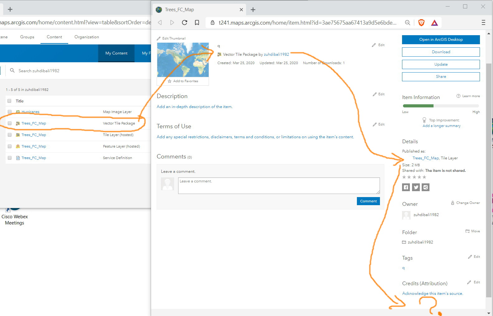Image resolution: width=493 pixels, height=316 pixels.
Task: Click Add a longer summary link
Action: pyautogui.click(x=441, y=126)
